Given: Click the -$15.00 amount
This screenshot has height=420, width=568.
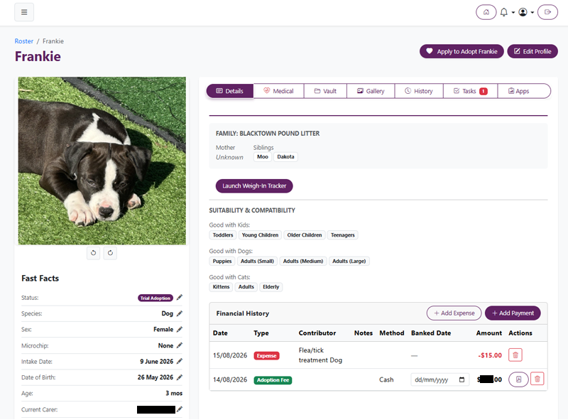Looking at the screenshot, I should point(490,355).
